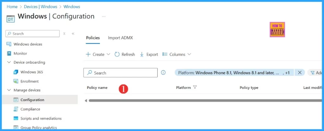Open the Platform filter pill

point(234,73)
